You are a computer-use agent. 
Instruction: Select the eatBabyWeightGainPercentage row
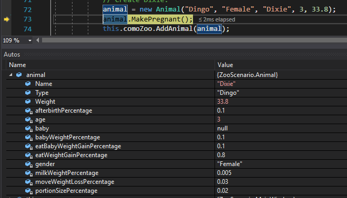(177, 146)
